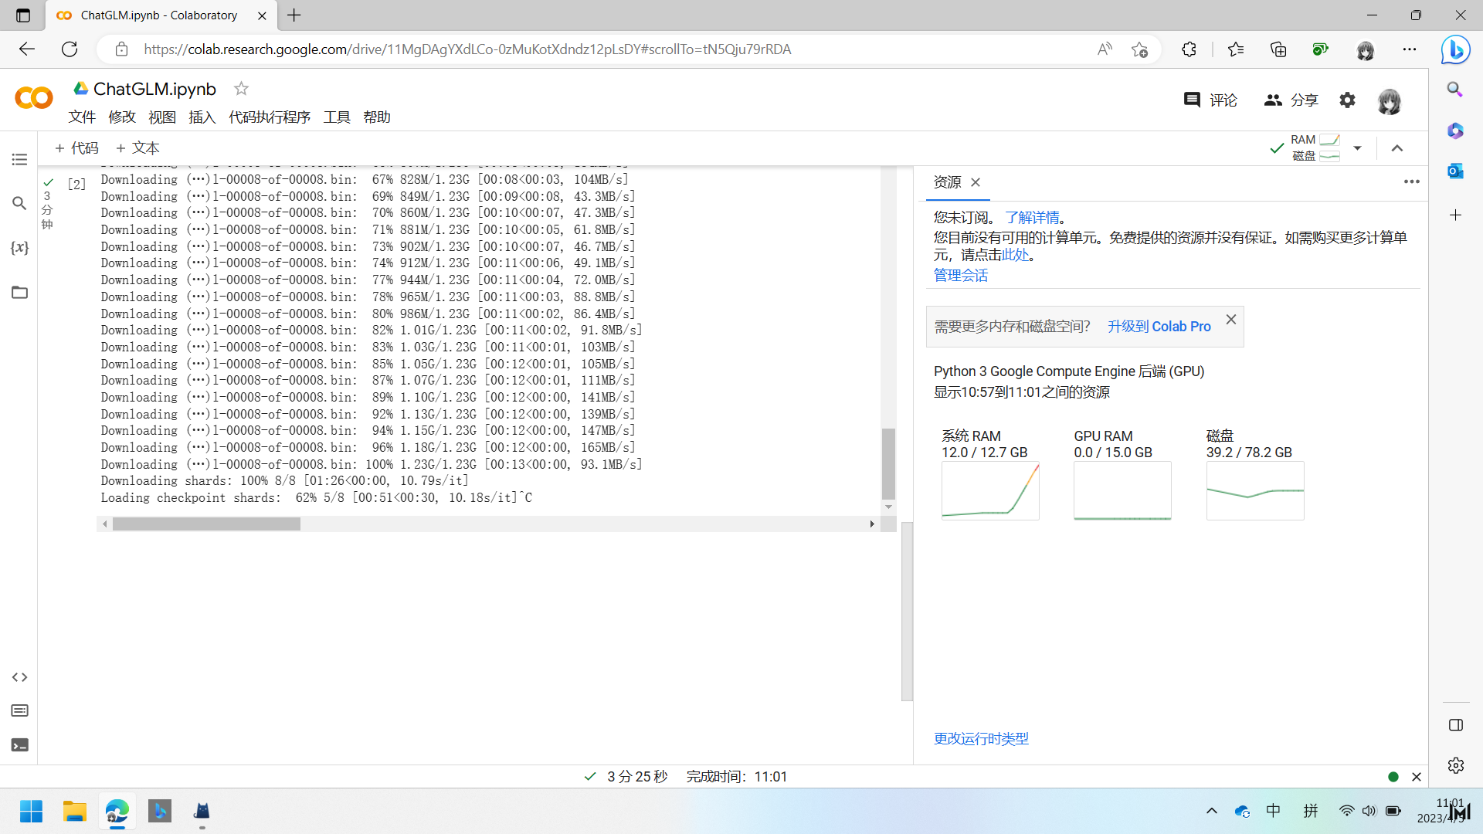
Task: Click the 系统 RAM usage graph
Action: coord(990,491)
